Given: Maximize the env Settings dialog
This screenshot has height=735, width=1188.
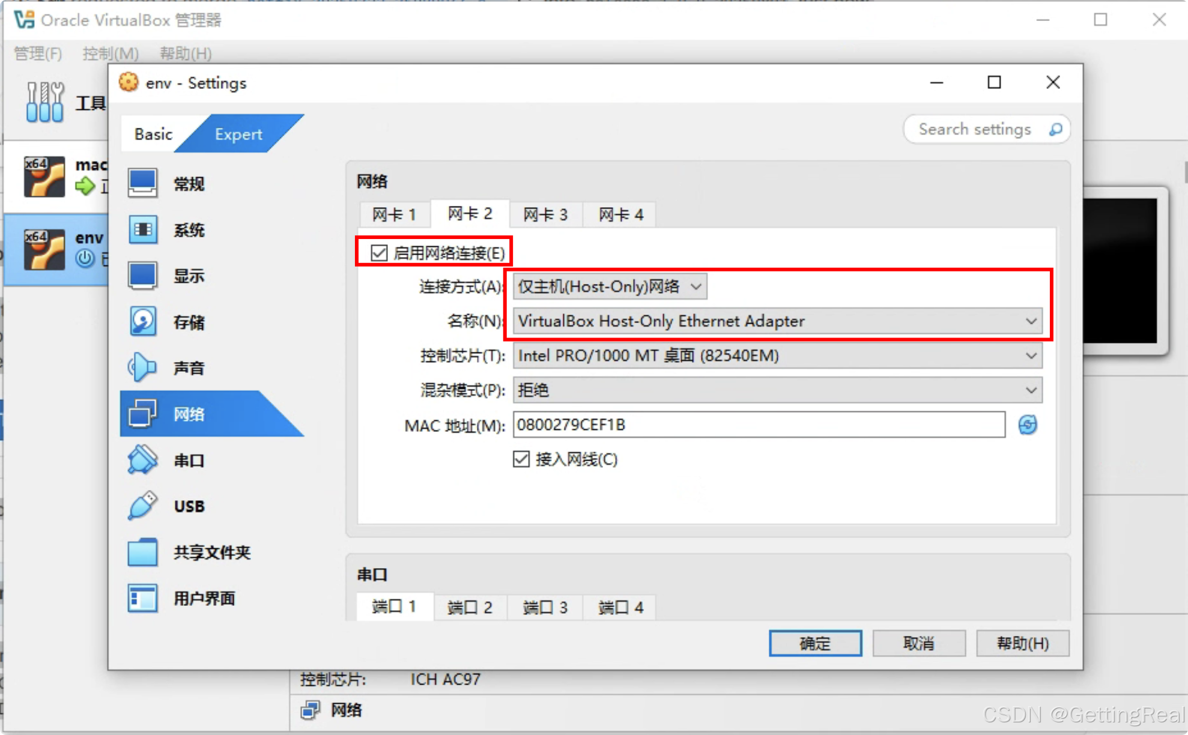Looking at the screenshot, I should click(x=995, y=82).
